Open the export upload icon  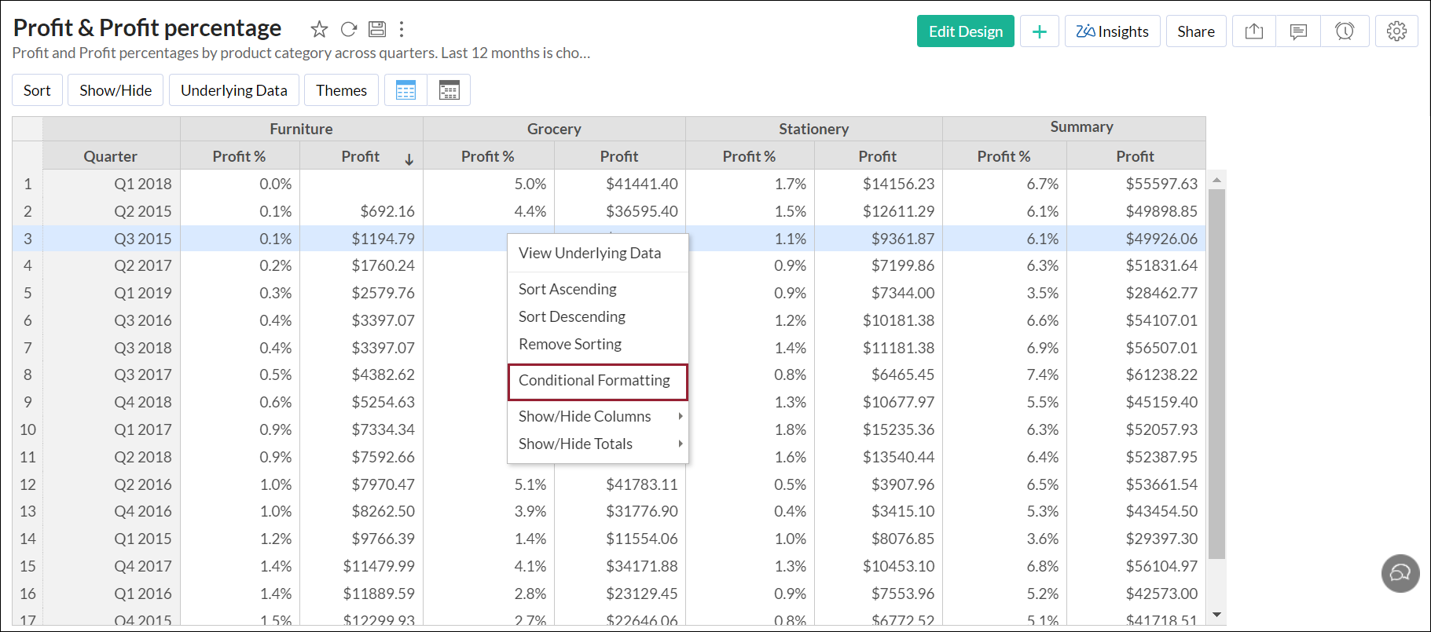(1253, 31)
